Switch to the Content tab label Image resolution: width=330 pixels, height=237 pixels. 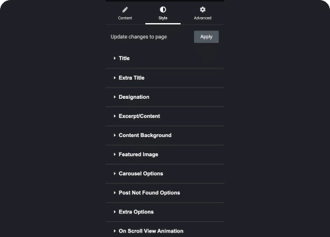click(125, 18)
